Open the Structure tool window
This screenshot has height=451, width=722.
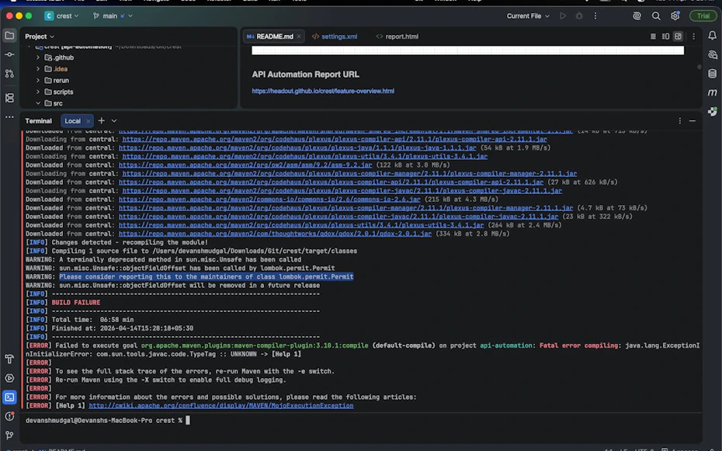9,98
